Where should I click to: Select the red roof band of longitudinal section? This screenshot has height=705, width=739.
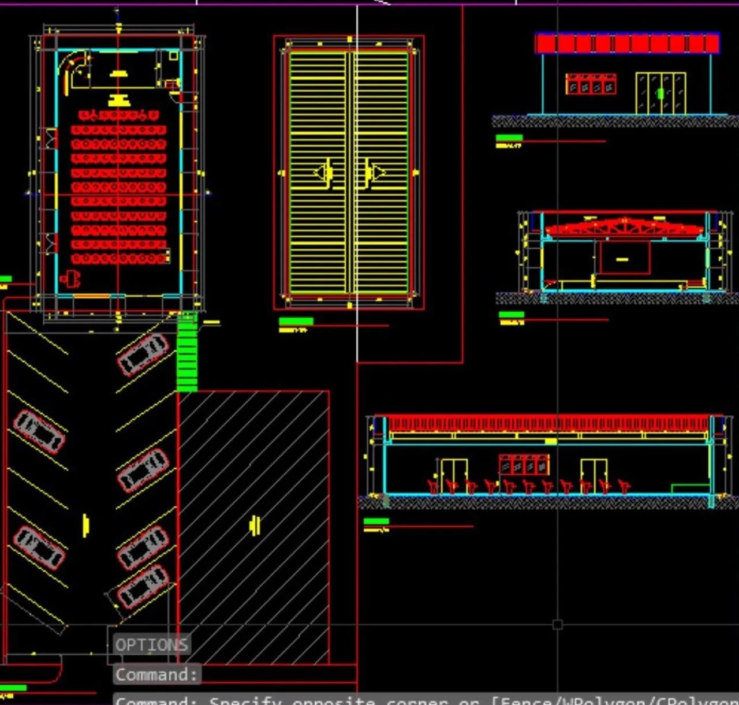pyautogui.click(x=548, y=423)
